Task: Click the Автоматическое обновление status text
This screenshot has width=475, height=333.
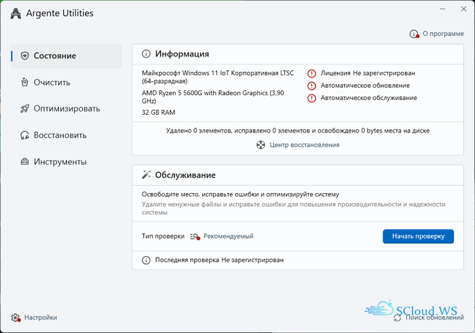Action: 365,86
